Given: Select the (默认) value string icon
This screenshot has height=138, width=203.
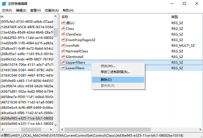Looking at the screenshot, I should [63, 23].
